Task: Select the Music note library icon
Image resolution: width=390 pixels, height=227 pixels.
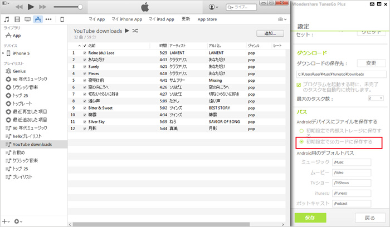Action: coord(7,19)
